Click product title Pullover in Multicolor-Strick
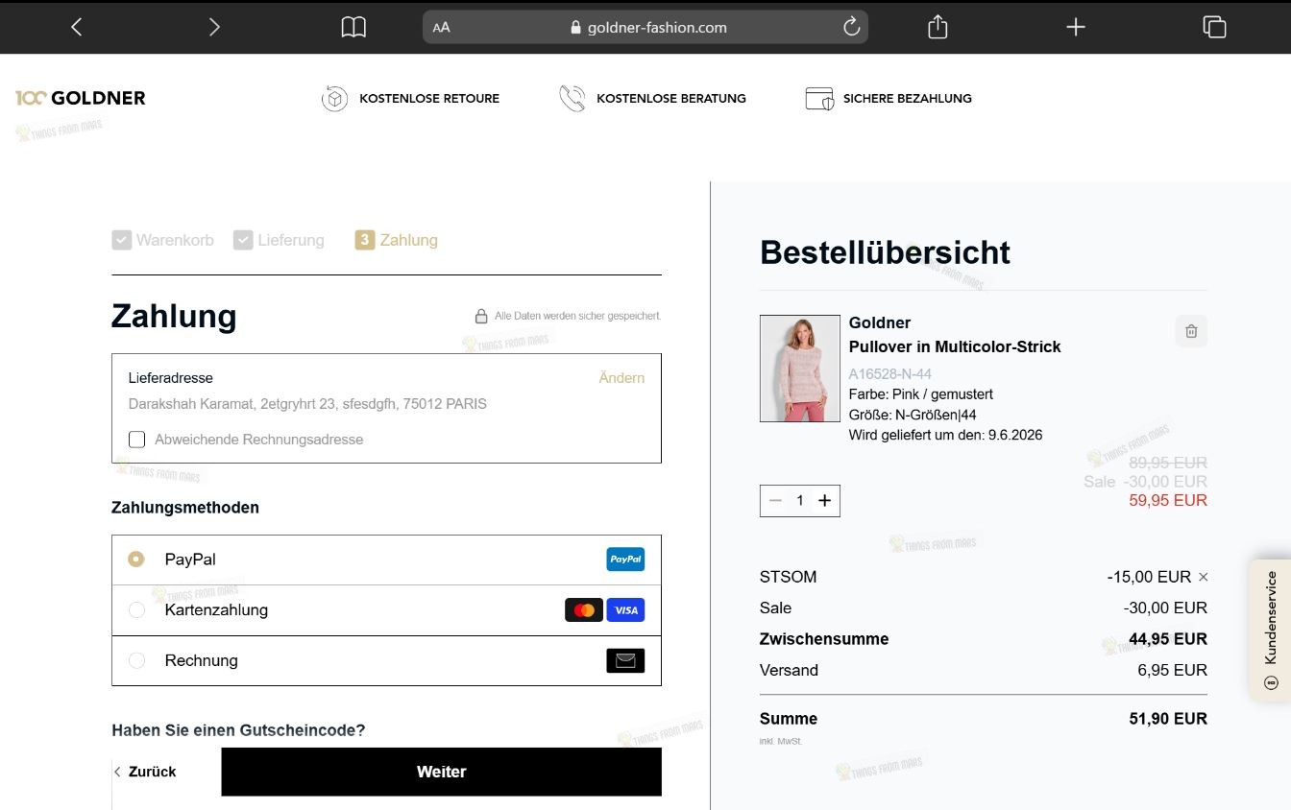The image size is (1291, 810). [x=955, y=346]
